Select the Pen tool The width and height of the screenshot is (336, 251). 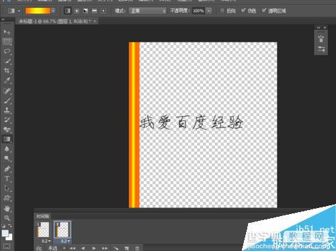point(7,169)
